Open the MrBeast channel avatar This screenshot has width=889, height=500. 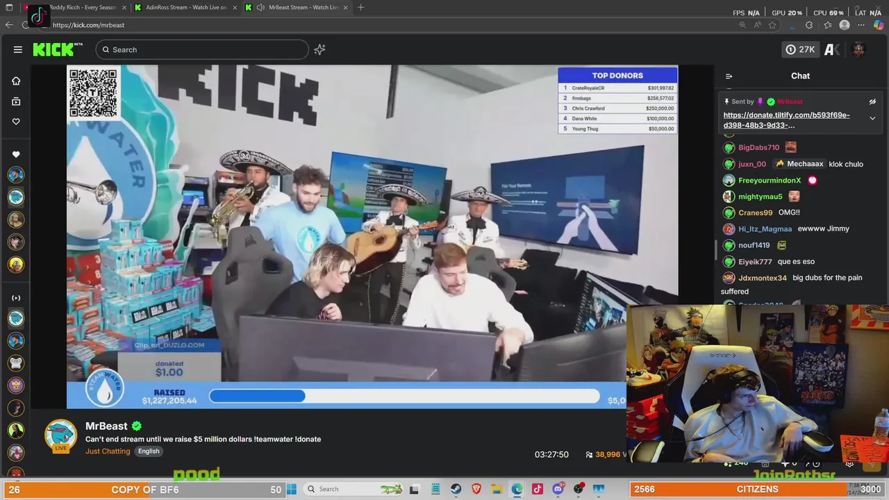(x=61, y=437)
